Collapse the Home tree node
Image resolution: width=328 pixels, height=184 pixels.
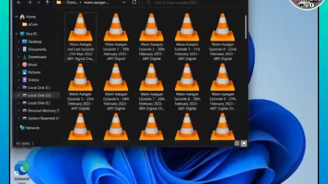point(16,16)
